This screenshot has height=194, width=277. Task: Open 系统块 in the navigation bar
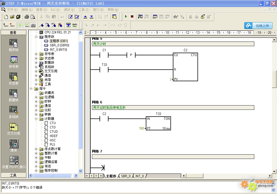[x=14, y=112]
